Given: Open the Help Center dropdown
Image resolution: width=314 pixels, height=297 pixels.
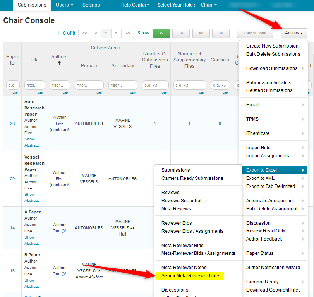Looking at the screenshot, I should (135, 5).
